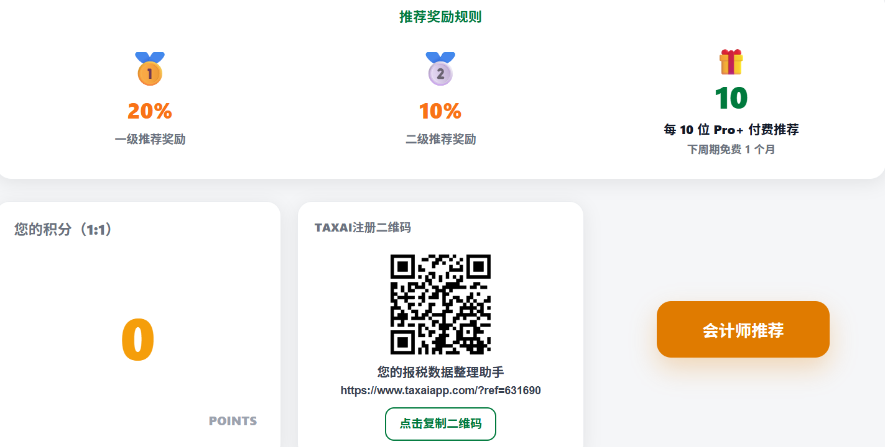Click the 下周期免费 1 个月 text
885x447 pixels.
click(x=731, y=150)
